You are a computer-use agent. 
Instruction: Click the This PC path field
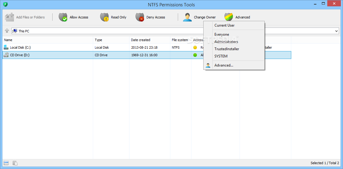point(175,31)
